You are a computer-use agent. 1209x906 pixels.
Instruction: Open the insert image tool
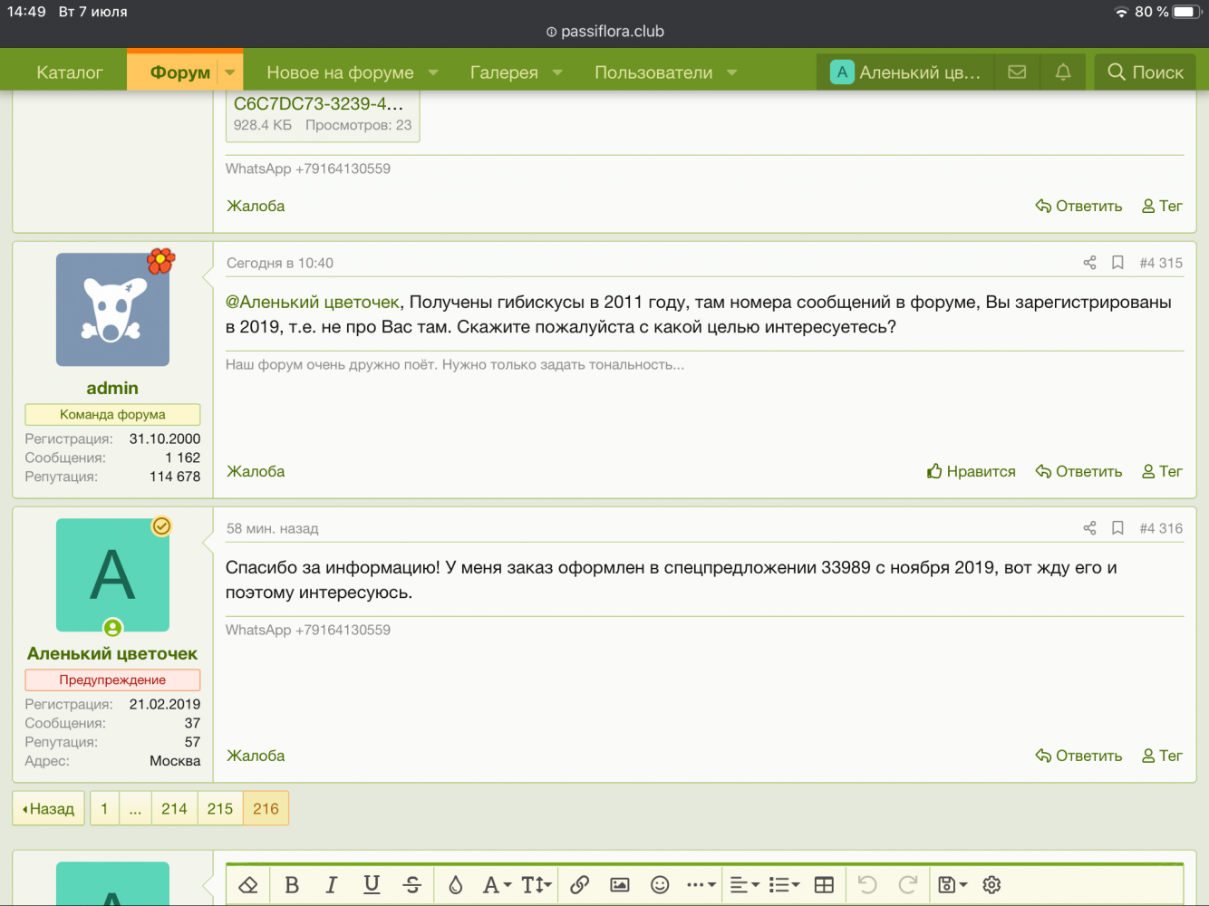[620, 885]
